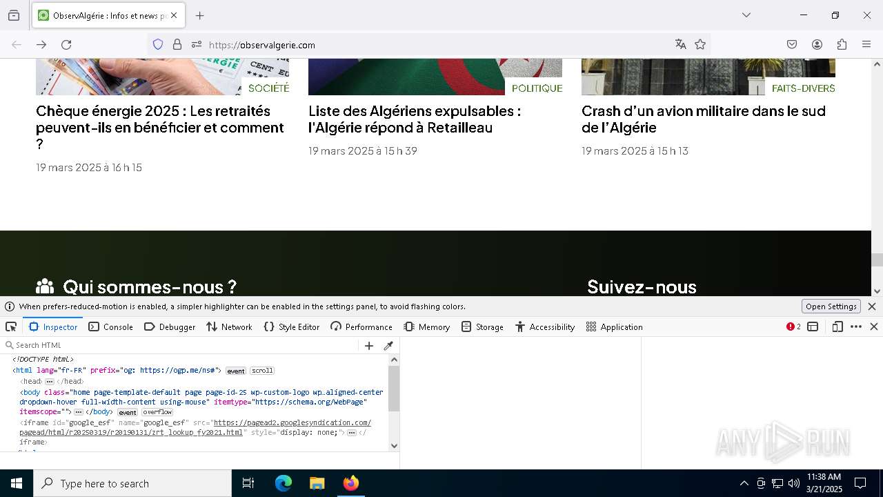Show the 2 errors indicator
This screenshot has height=497, width=883.
click(x=793, y=327)
